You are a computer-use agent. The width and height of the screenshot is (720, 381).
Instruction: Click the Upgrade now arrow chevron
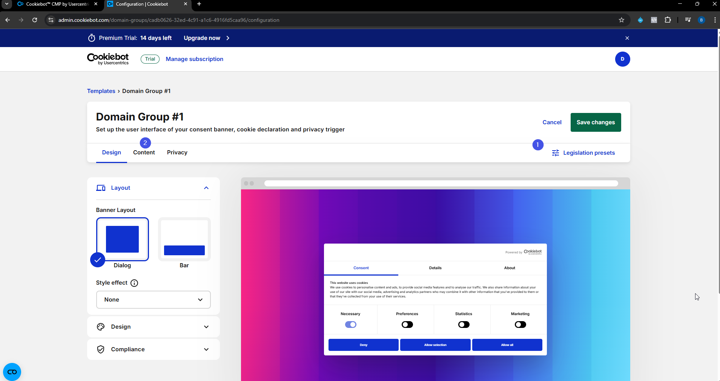pos(228,38)
